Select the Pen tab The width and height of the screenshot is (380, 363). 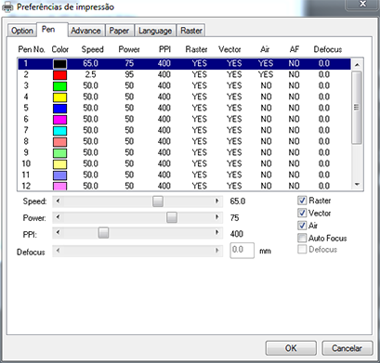click(48, 30)
